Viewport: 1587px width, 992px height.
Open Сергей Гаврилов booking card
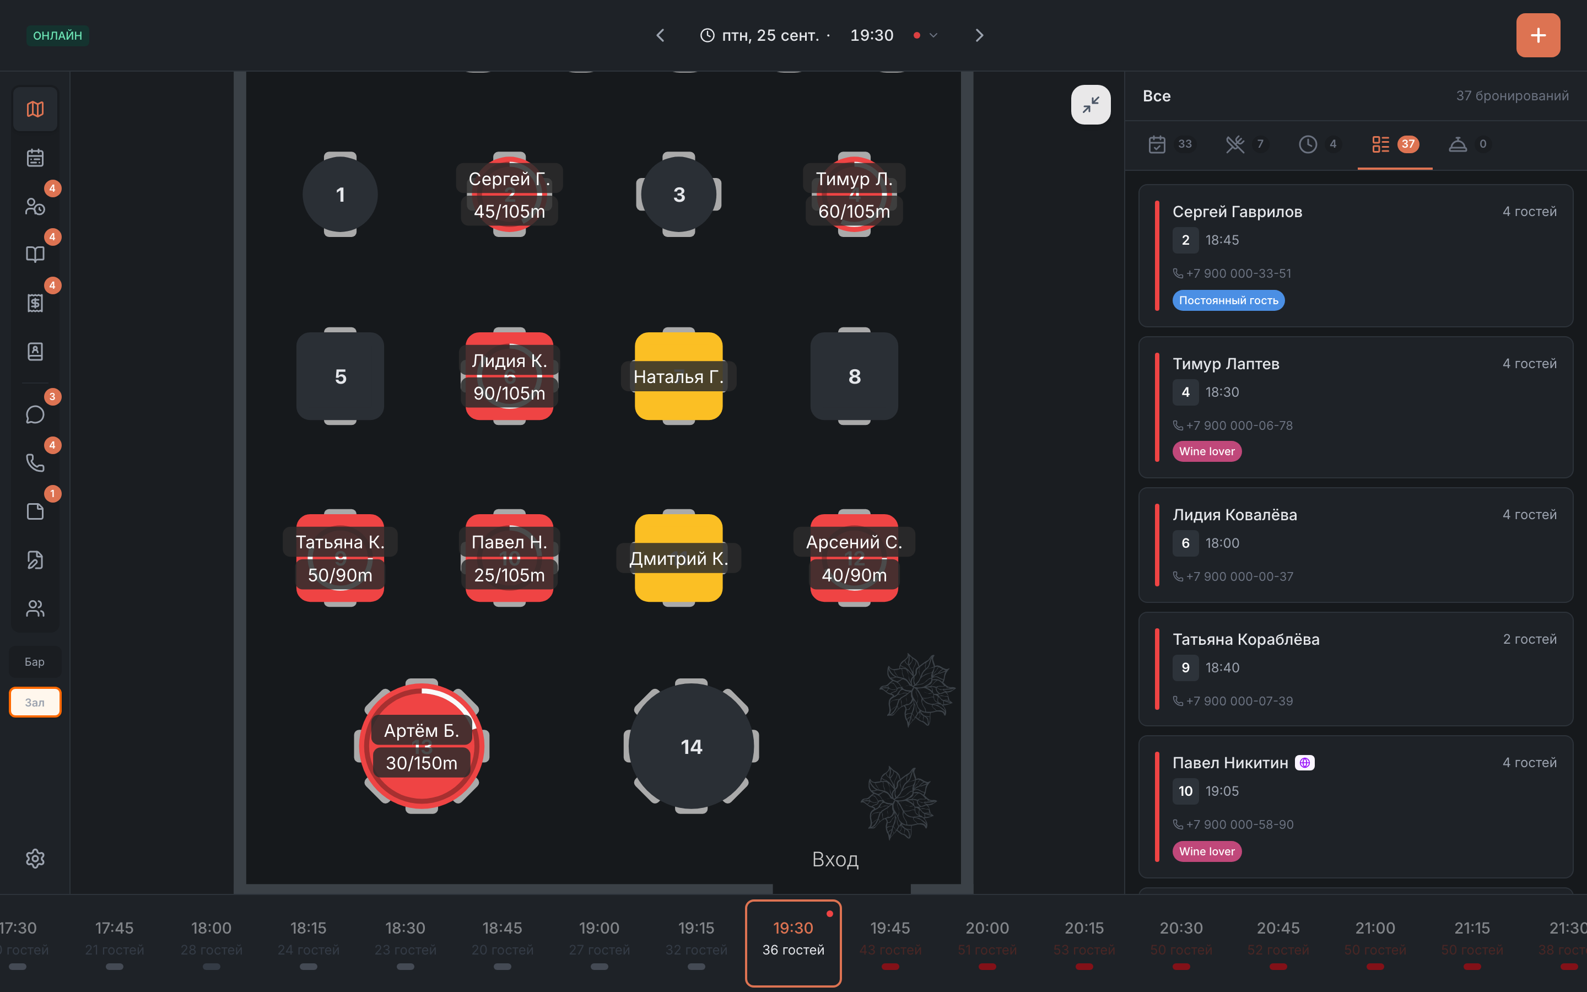[1356, 256]
